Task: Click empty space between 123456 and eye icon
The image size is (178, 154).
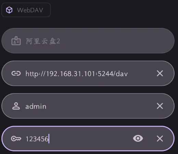Action: point(90,139)
